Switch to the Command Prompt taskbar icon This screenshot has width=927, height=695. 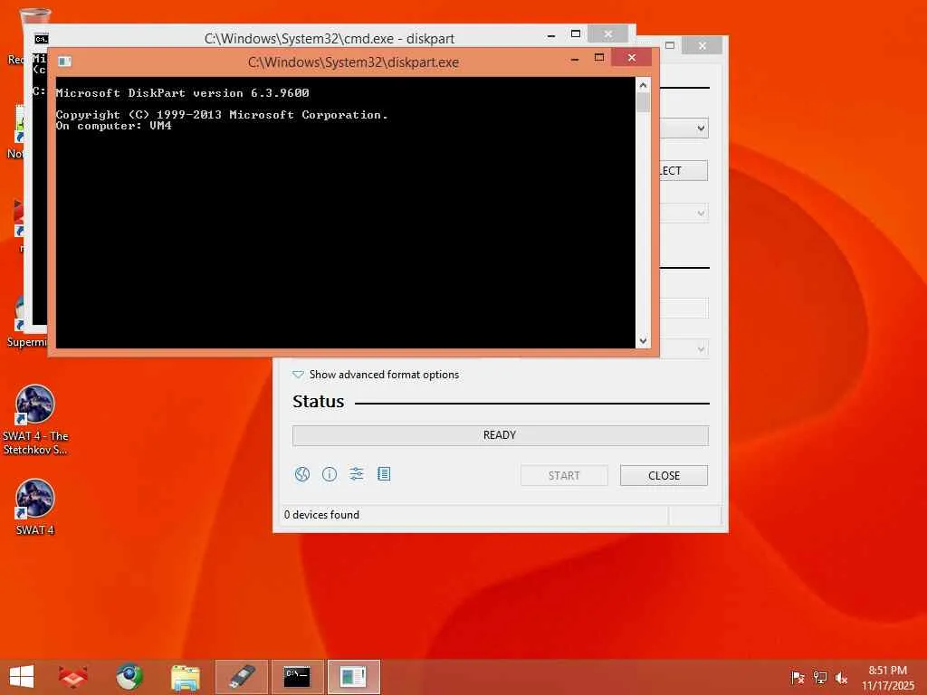click(x=297, y=677)
